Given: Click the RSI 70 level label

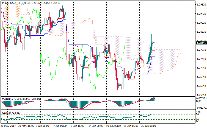Looking at the screenshot, I should 197,114.
